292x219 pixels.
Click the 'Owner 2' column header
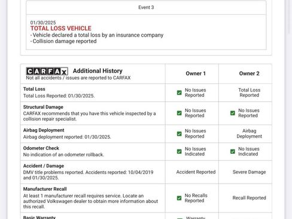coord(249,74)
